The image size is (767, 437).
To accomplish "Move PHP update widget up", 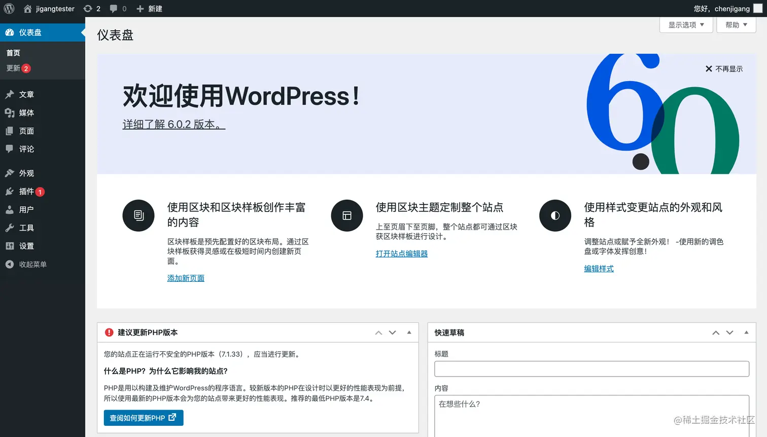I will [378, 333].
